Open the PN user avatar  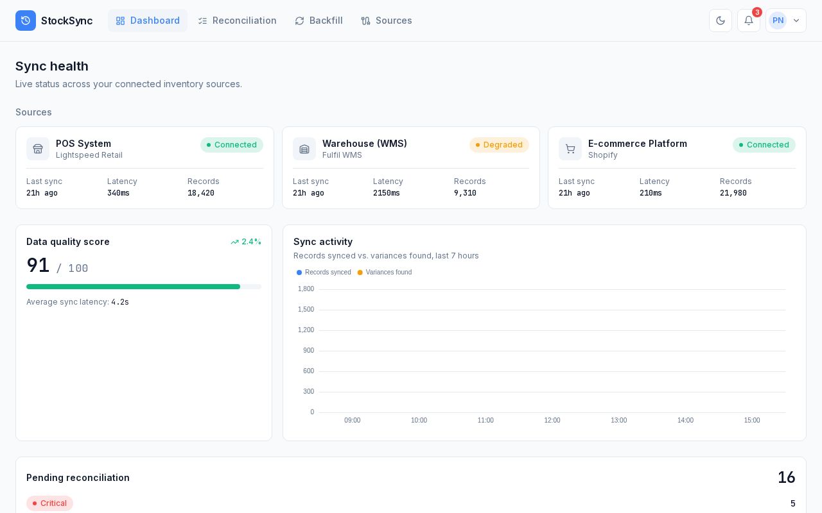pos(778,21)
